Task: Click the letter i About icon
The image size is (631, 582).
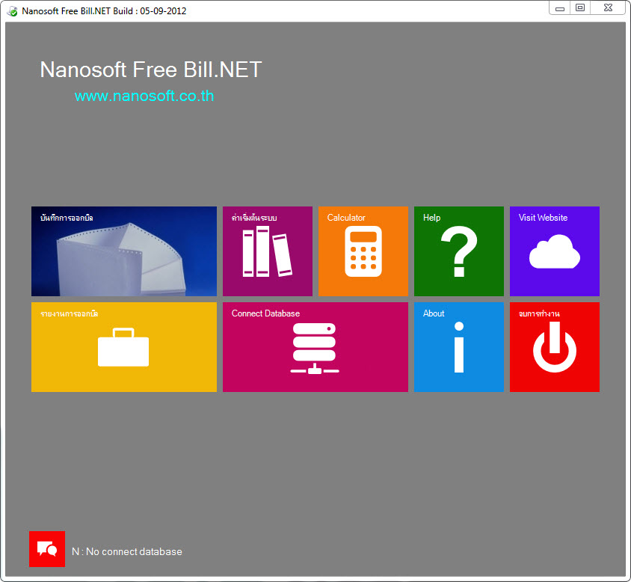Action: tap(458, 347)
